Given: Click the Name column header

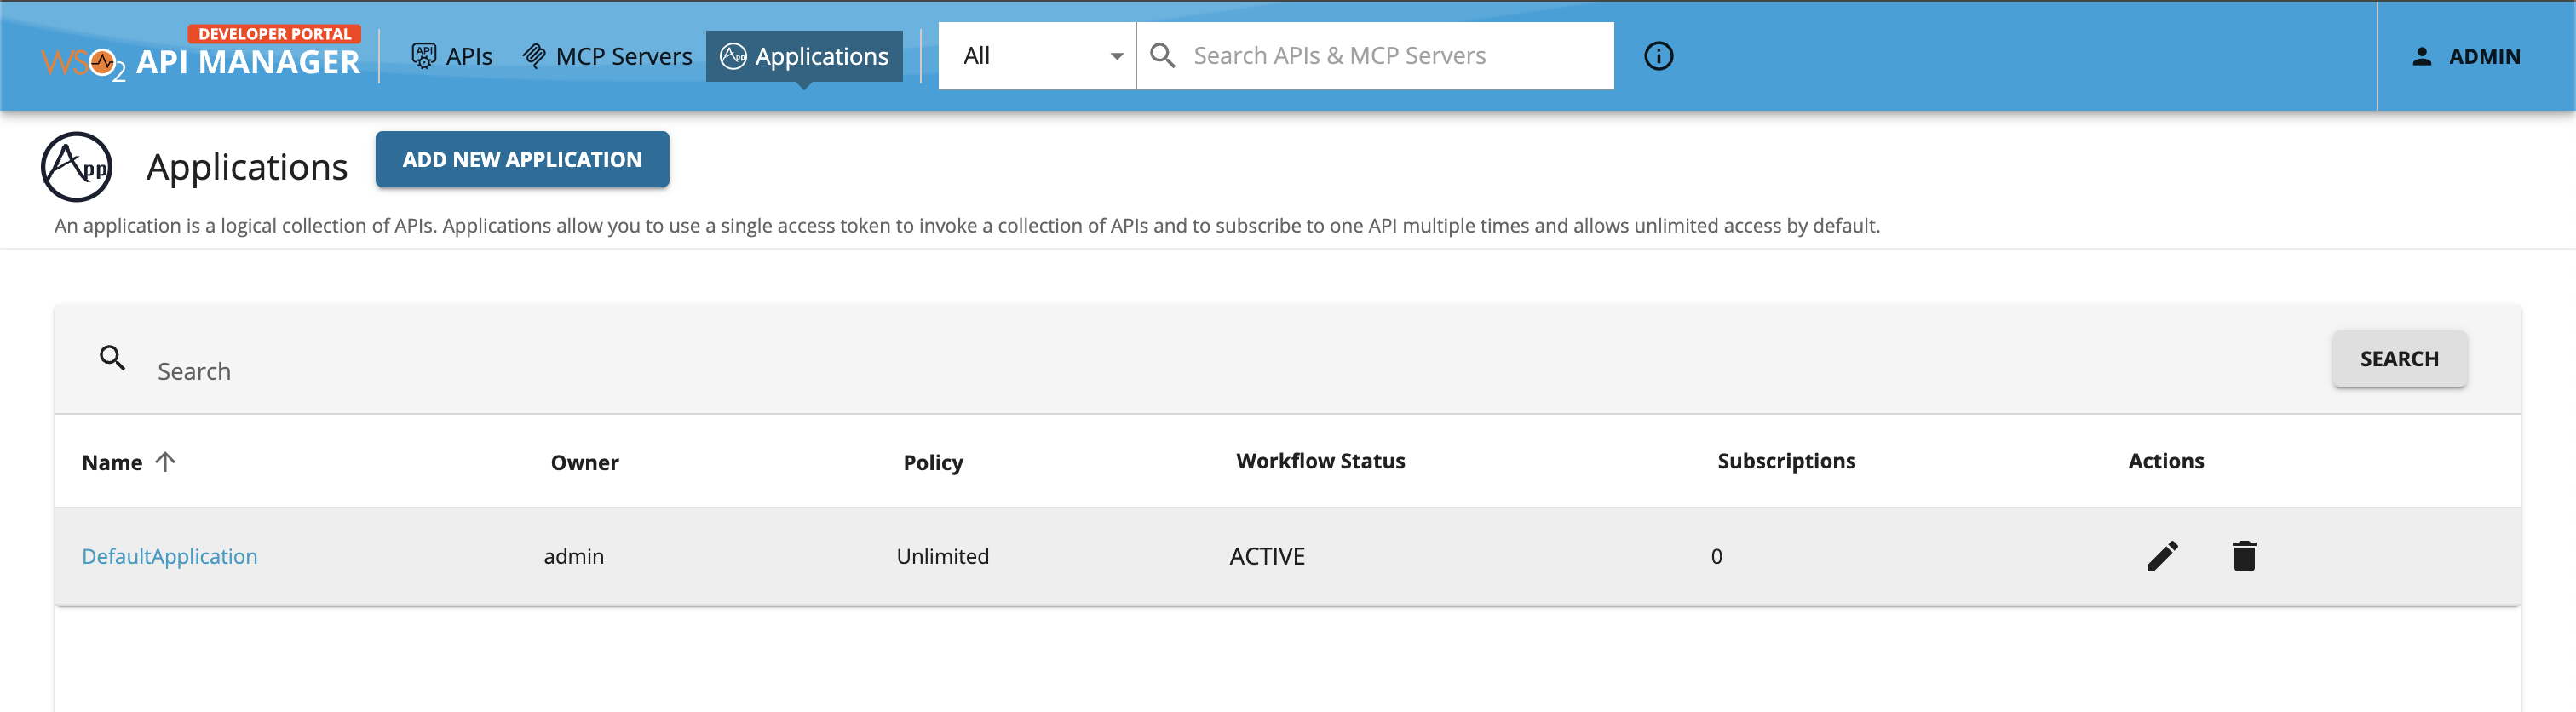Looking at the screenshot, I should pyautogui.click(x=112, y=462).
